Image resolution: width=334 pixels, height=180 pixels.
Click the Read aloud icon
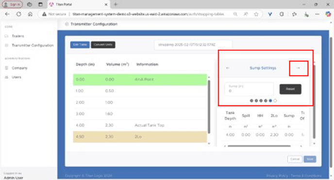[246, 14]
